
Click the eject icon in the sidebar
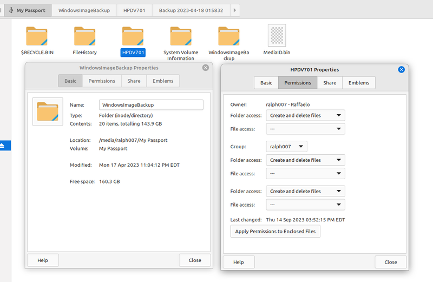(x=2, y=146)
